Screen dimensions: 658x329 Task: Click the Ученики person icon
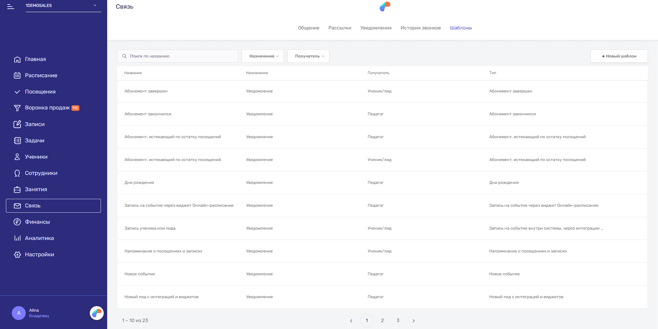[17, 157]
